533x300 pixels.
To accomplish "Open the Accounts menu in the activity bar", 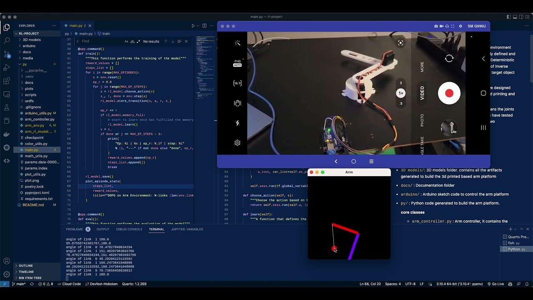I will click(7, 261).
